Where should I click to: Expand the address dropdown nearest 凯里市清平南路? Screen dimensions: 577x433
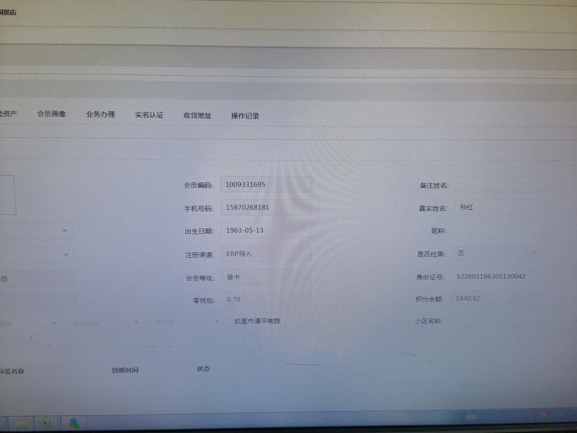tap(217, 321)
